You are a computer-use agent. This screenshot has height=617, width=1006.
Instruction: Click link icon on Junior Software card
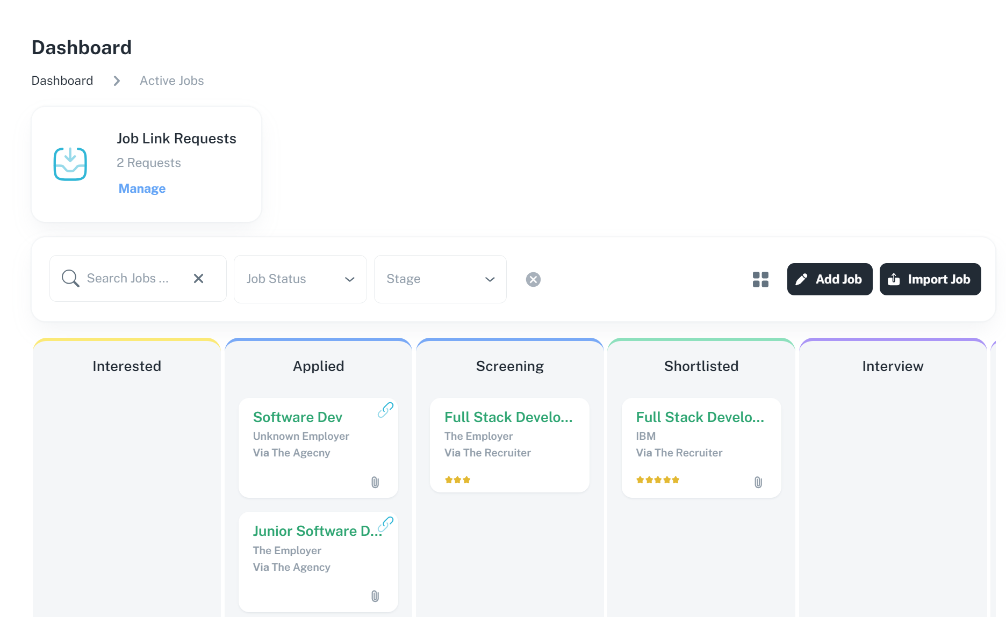[385, 524]
